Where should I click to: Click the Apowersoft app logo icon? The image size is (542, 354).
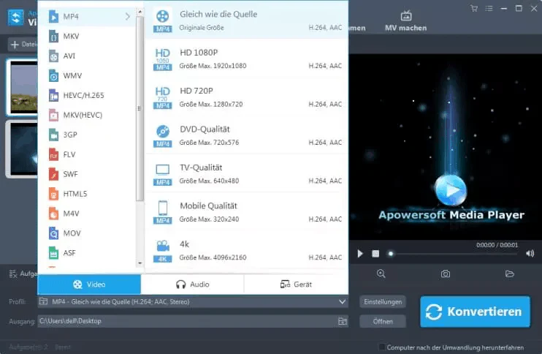point(16,17)
